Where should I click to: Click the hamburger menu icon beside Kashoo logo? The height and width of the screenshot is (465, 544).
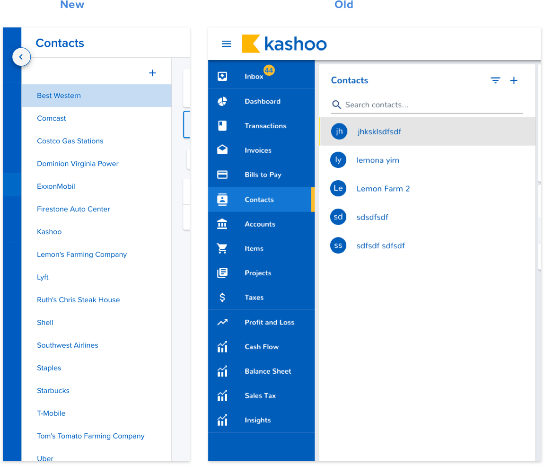point(226,44)
